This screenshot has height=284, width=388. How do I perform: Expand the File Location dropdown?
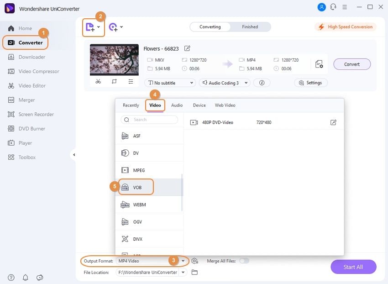(183, 273)
